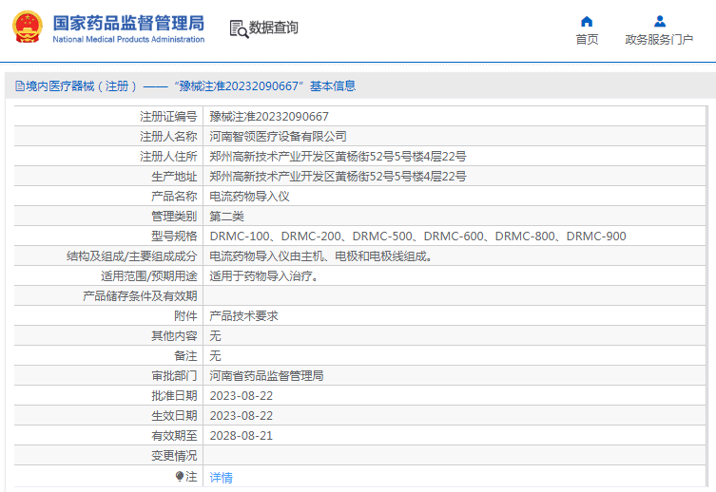Viewport: 716px width, 492px height.
Task: Select registration number value 豫械注准20232090667
Action: pyautogui.click(x=269, y=117)
